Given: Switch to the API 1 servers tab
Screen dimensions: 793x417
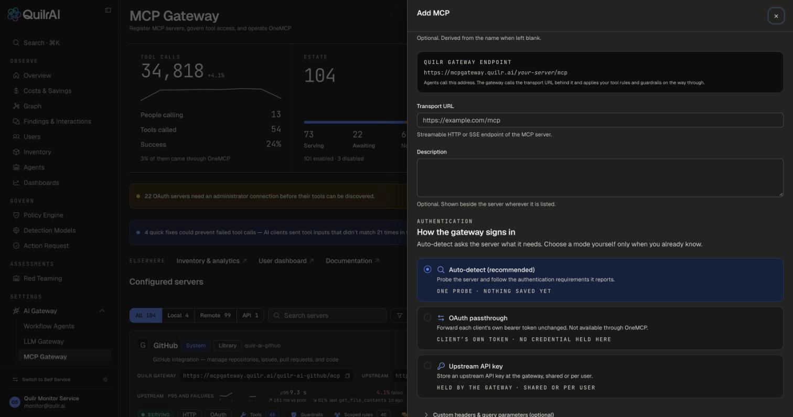Looking at the screenshot, I should pos(250,315).
